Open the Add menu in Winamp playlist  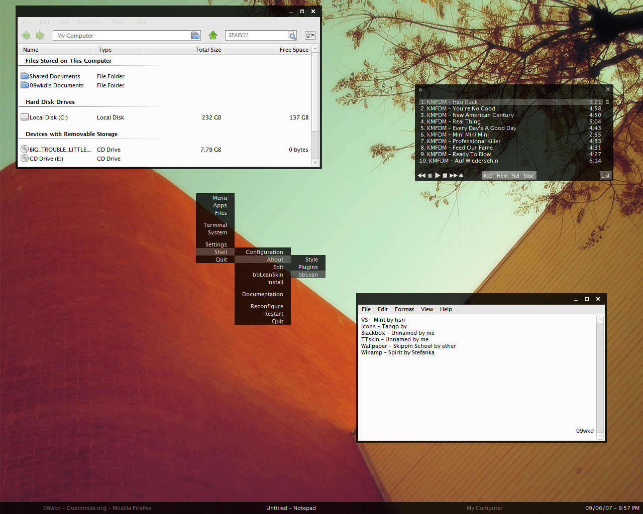(488, 176)
